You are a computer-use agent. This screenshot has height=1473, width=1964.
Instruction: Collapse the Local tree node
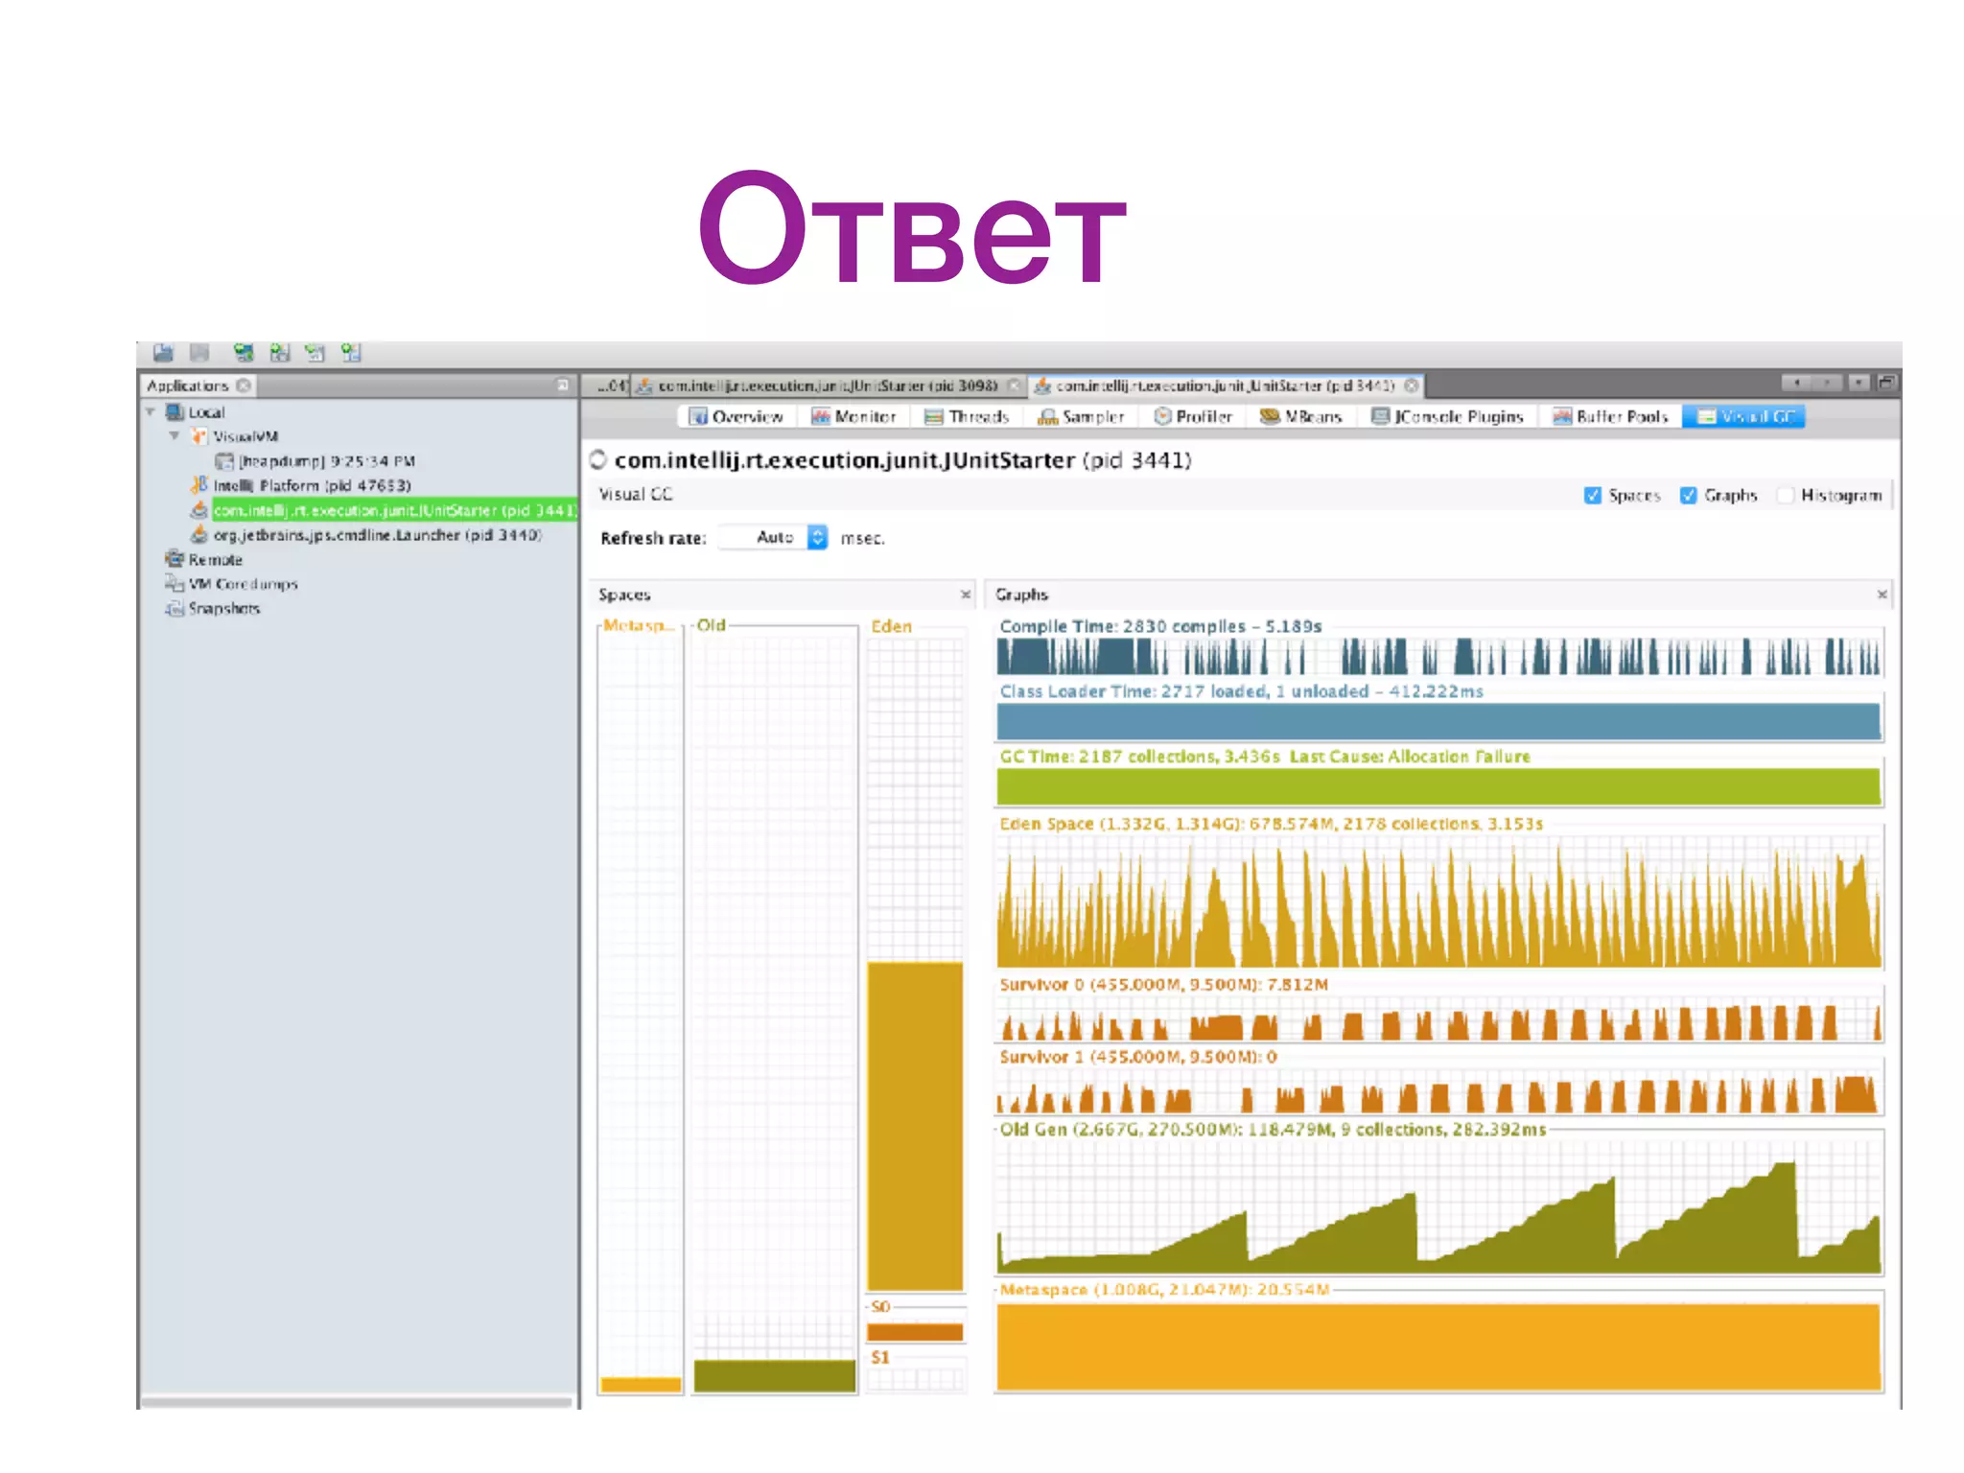click(x=151, y=412)
